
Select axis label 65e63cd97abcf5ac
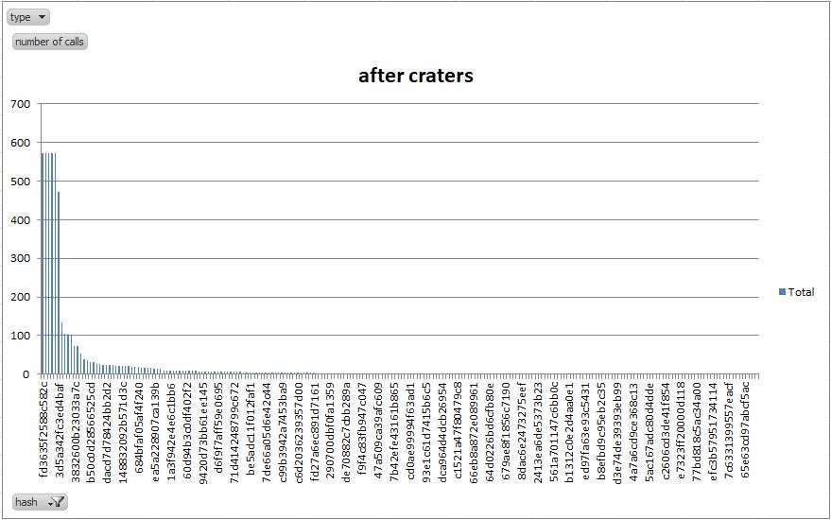(x=745, y=429)
